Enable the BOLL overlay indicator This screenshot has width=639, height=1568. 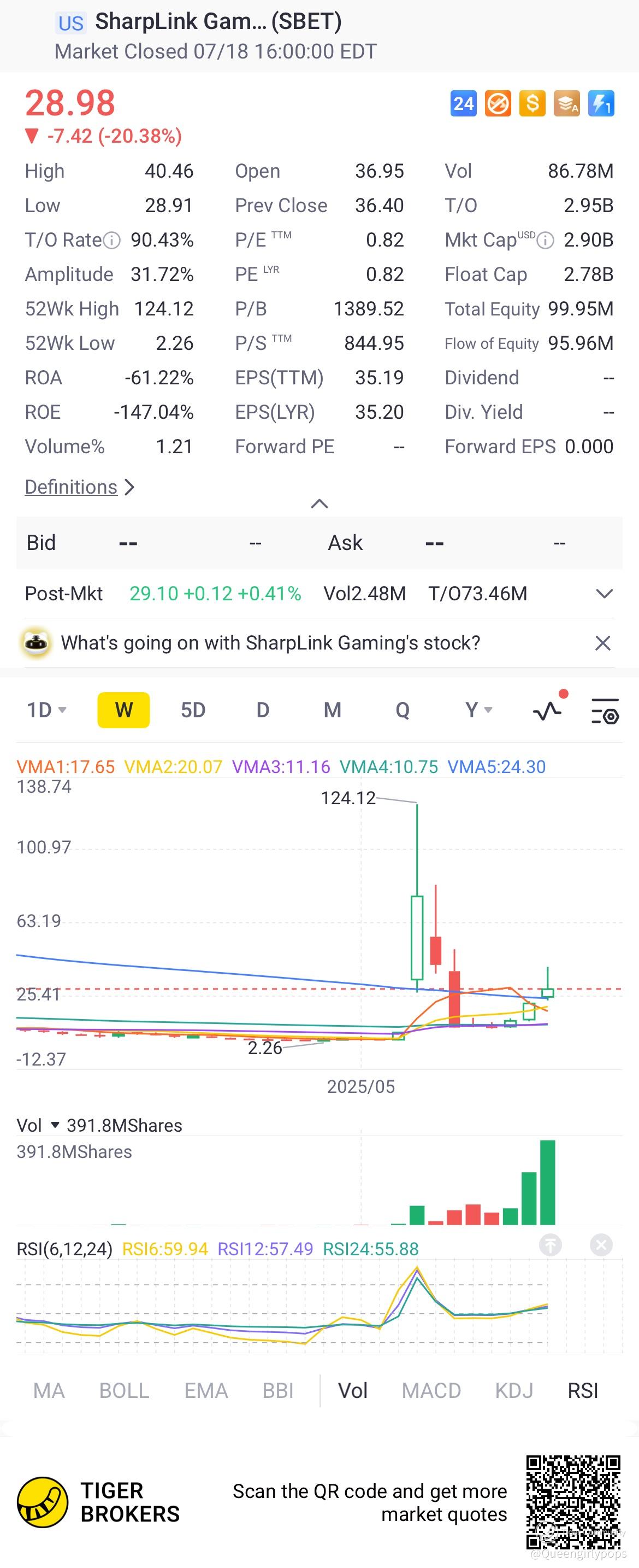coord(124,1391)
